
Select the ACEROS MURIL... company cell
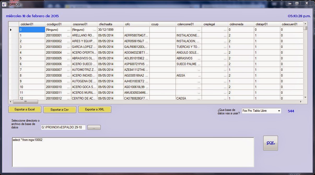pyautogui.click(x=84, y=93)
